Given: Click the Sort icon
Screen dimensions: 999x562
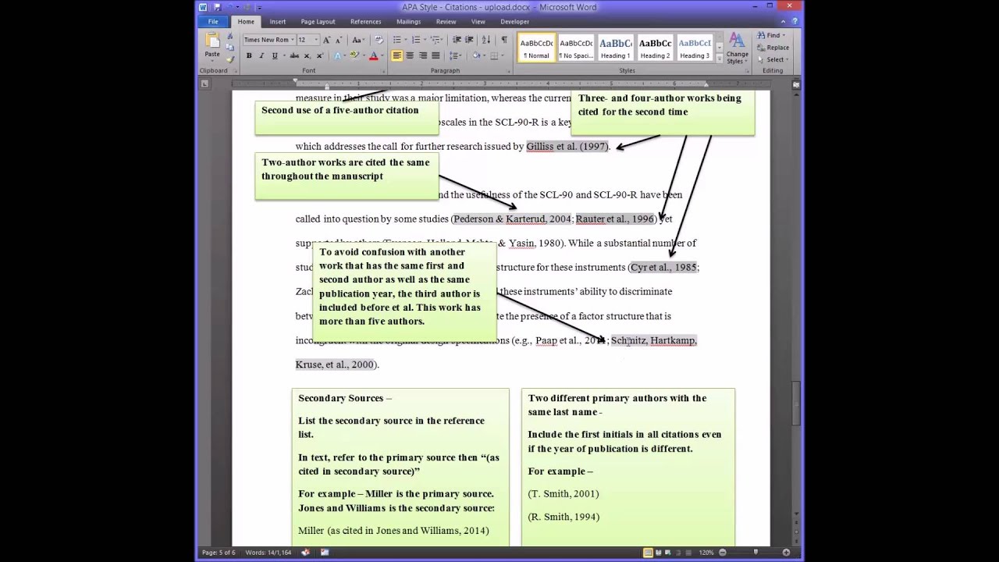Looking at the screenshot, I should coord(485,40).
